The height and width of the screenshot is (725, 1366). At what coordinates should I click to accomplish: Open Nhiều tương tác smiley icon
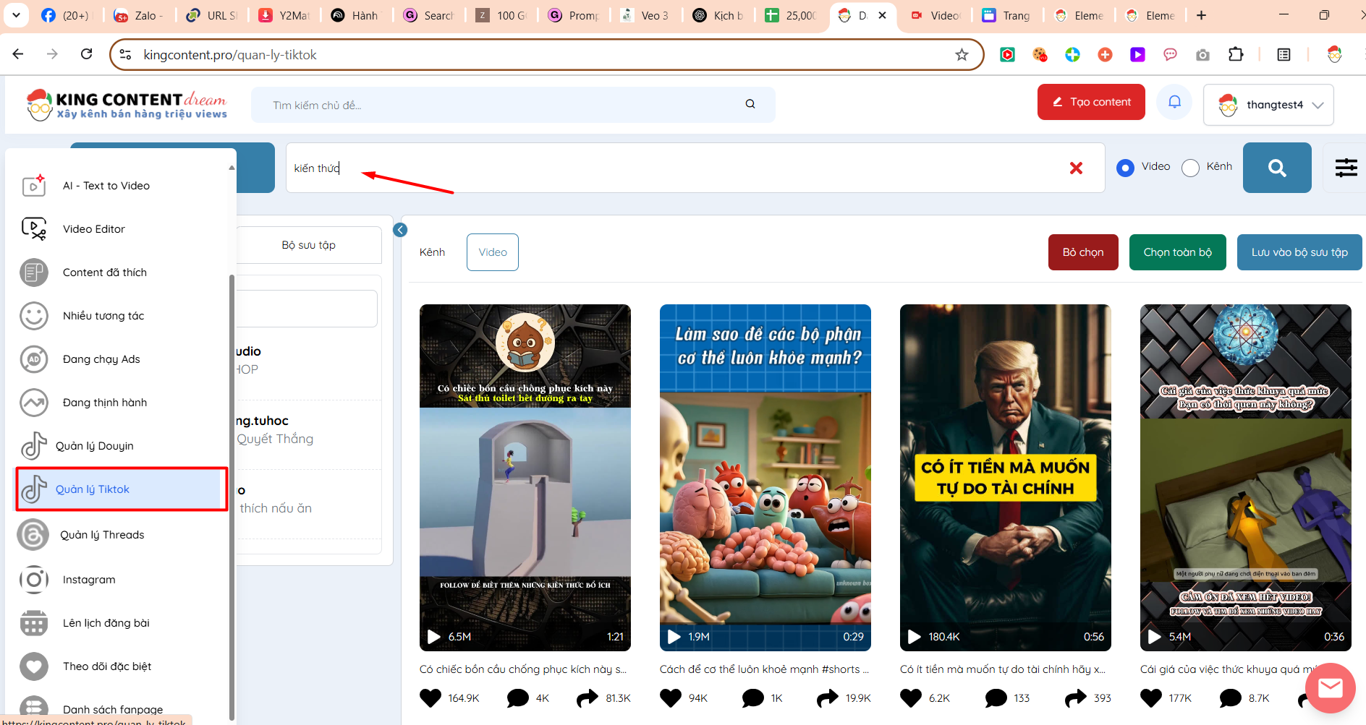click(x=34, y=316)
